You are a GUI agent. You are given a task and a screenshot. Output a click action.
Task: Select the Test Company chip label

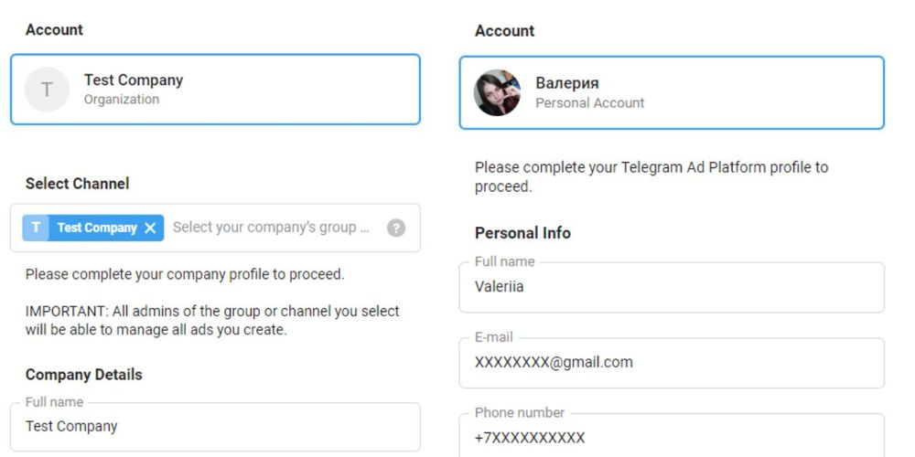[97, 228]
